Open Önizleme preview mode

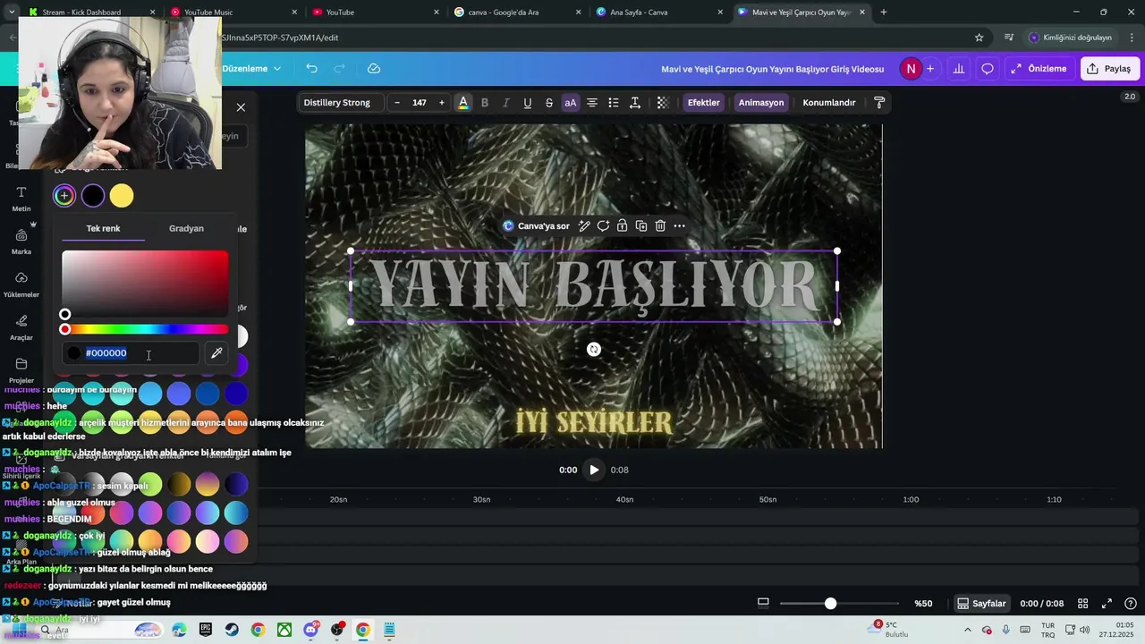click(x=1039, y=69)
